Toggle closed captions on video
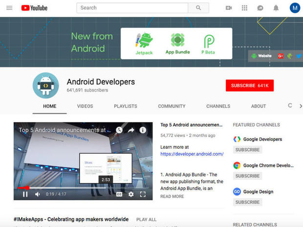Image resolution: width=303 pixels, height=227 pixels. 119,194
